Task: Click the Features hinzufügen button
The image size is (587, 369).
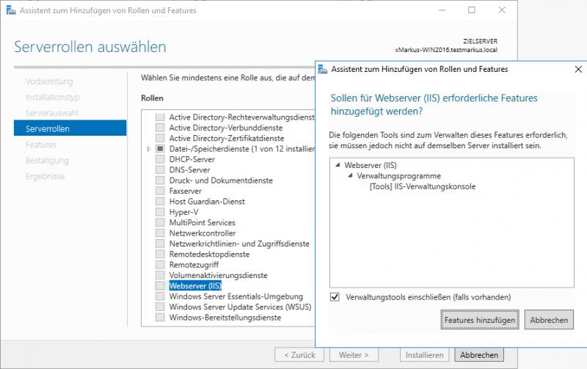Action: [x=480, y=321]
